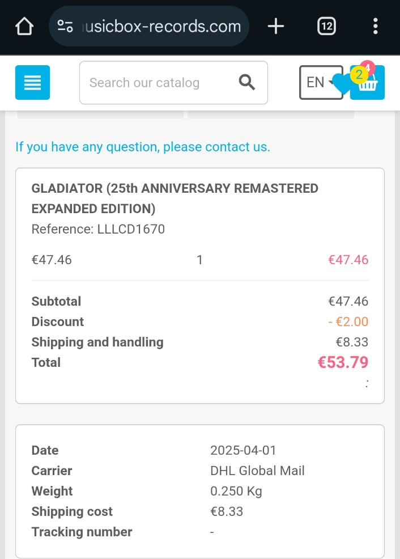
Task: Open the browser three-dot overflow menu
Action: (375, 26)
